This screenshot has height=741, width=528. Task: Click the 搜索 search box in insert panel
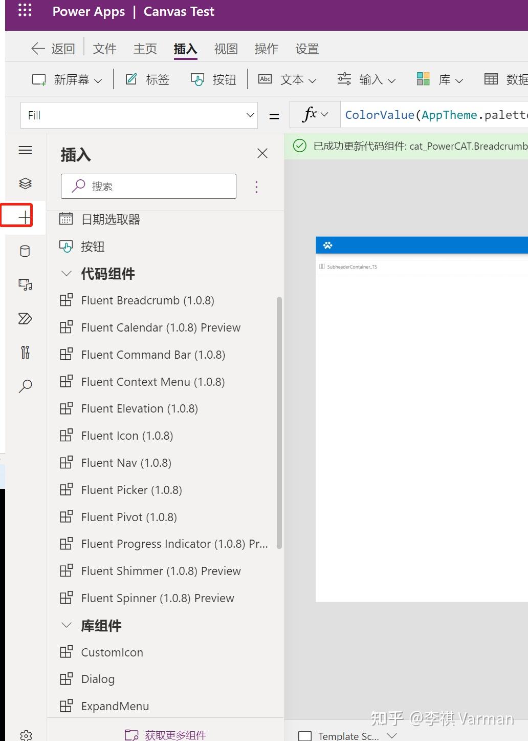[x=148, y=186]
